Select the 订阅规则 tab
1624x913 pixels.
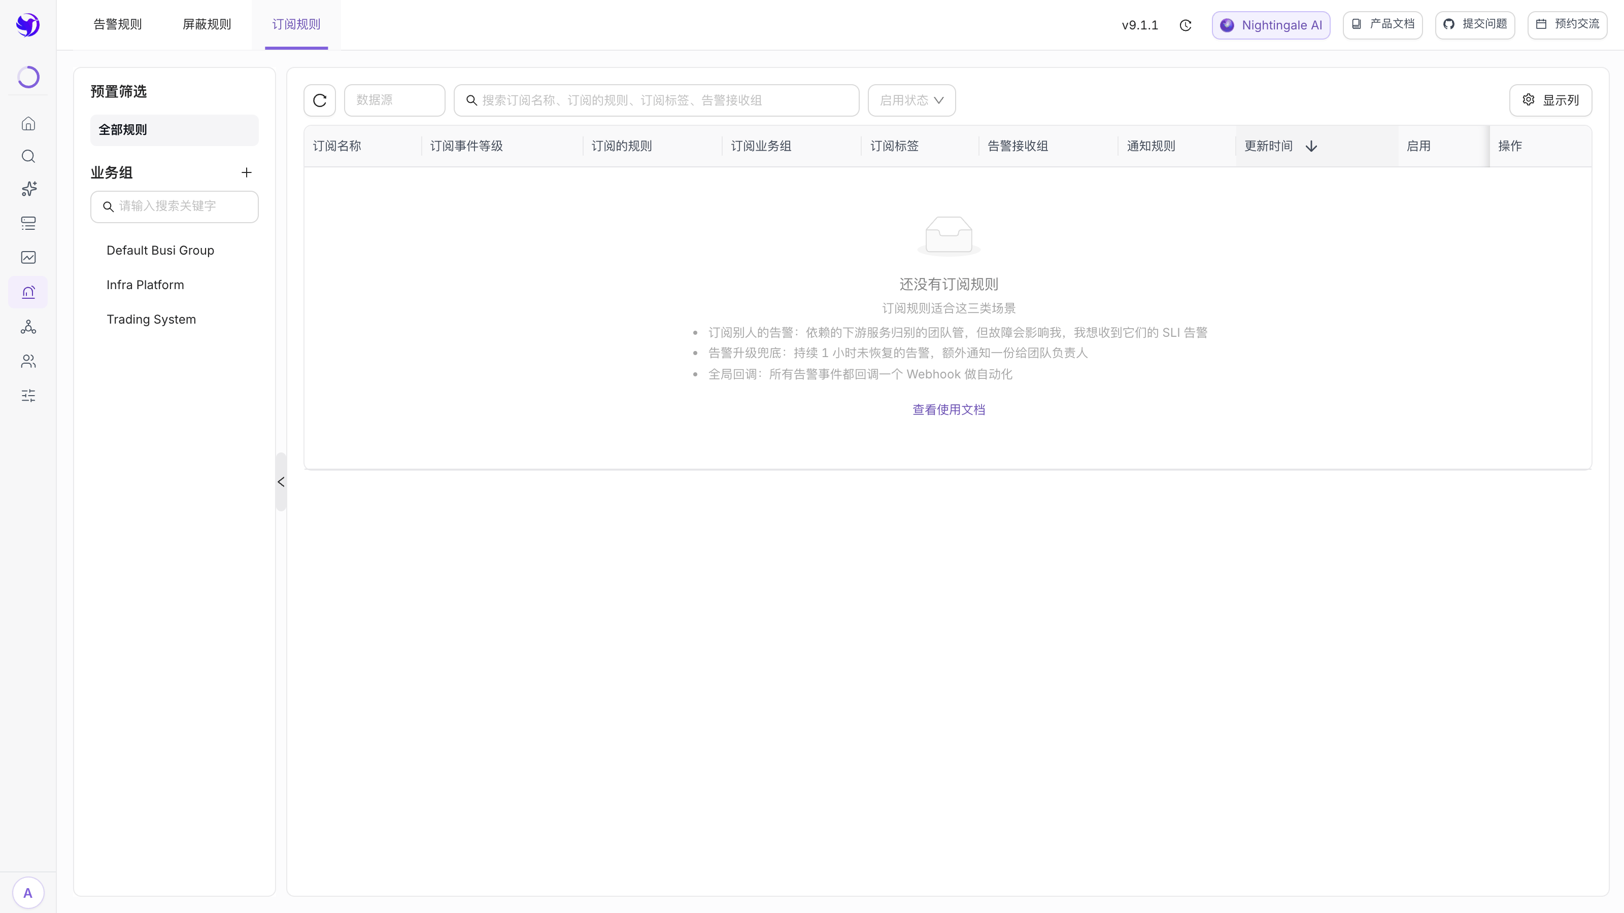tap(296, 24)
